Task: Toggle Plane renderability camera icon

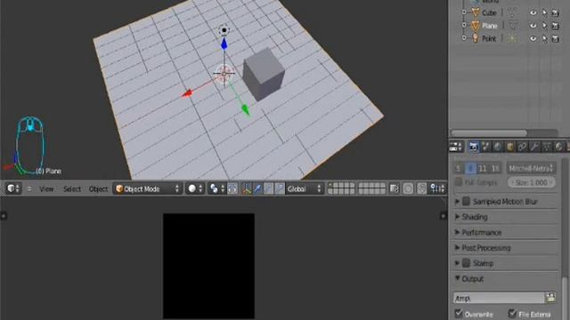Action: [x=555, y=26]
